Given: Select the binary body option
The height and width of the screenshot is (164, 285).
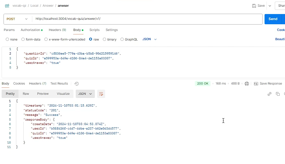Looking at the screenshot, I should point(104,39).
